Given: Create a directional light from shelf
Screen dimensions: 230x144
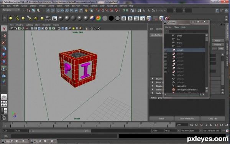Looking at the screenshot, I should click(17, 18).
